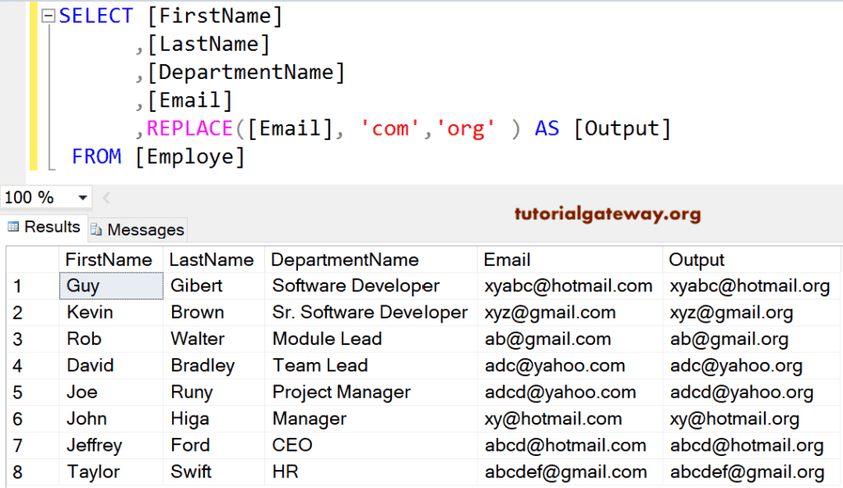The height and width of the screenshot is (488, 843).
Task: Open the zoom percentage dropdown
Action: [82, 198]
